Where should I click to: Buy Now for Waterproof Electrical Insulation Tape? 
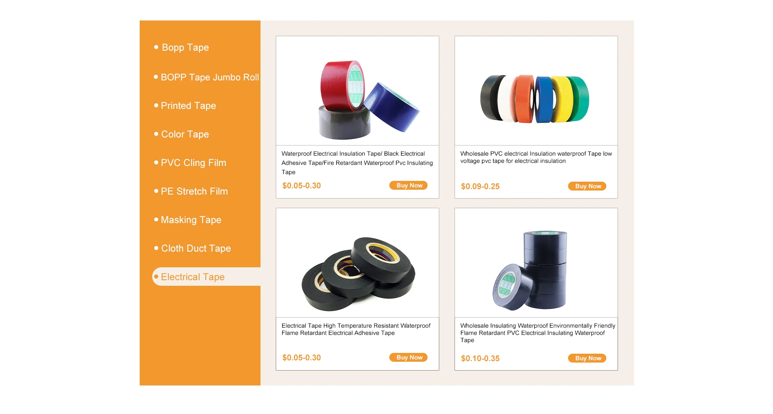pos(408,185)
